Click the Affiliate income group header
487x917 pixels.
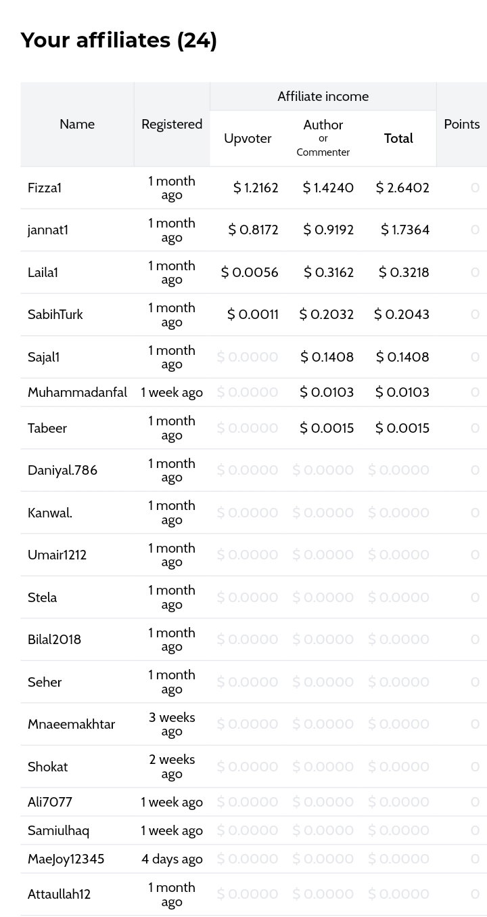[323, 96]
